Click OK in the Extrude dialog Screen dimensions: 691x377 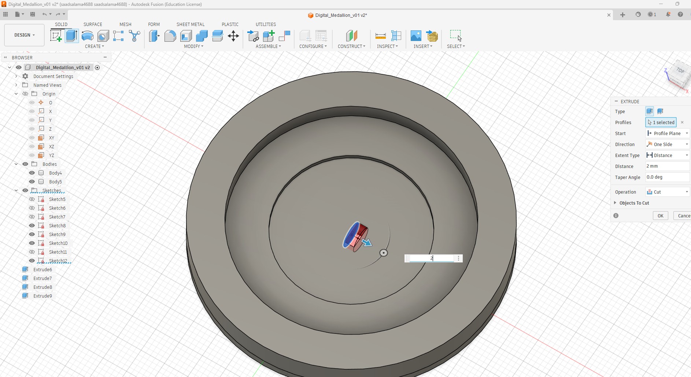(x=660, y=216)
